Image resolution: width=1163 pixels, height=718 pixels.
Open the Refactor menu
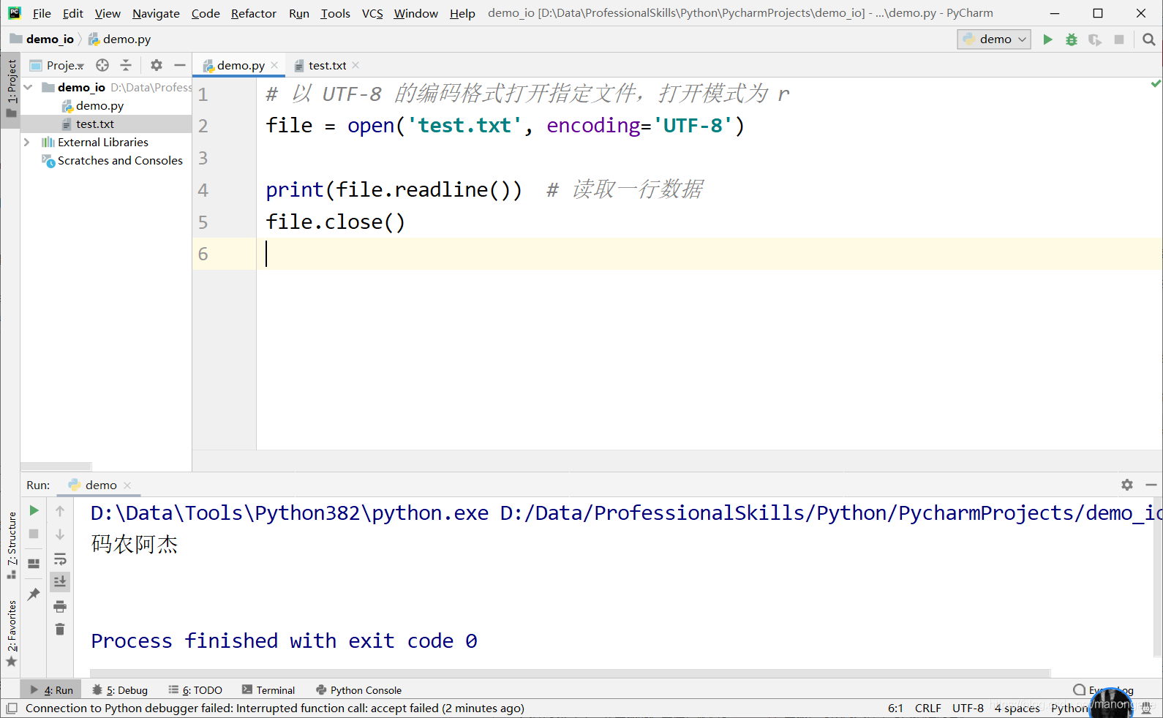[254, 13]
